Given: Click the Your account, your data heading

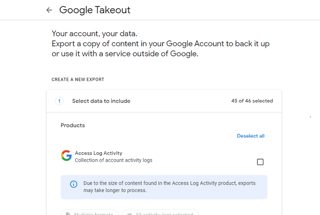Looking at the screenshot, I should (x=95, y=34).
